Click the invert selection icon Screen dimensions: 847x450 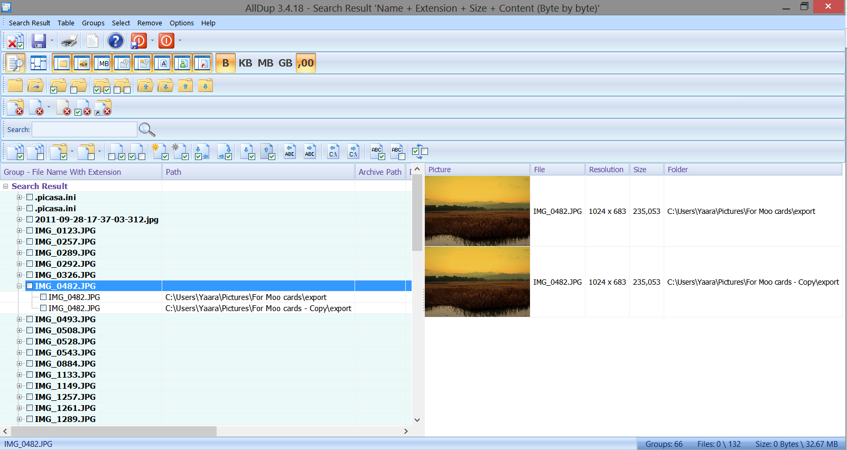coord(420,152)
